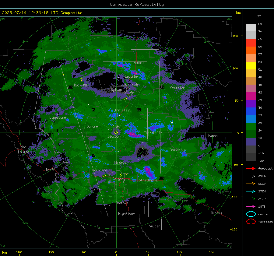Click the Brooks town label
This screenshot has width=274, height=256.
(216, 213)
